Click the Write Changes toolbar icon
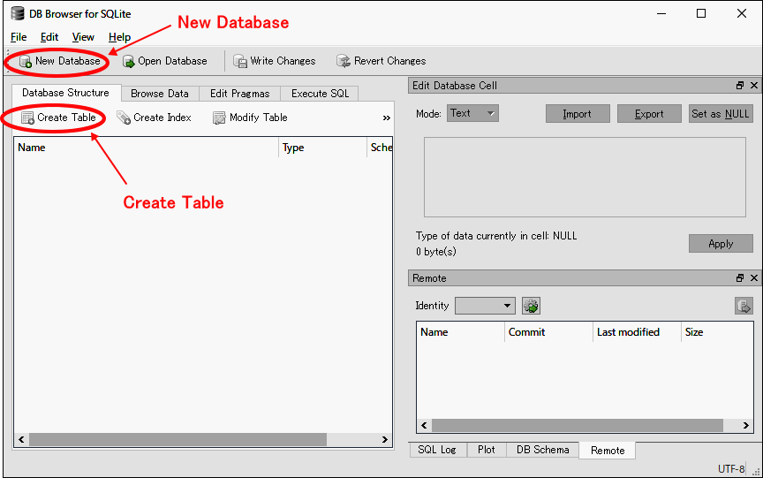Screen dimensions: 763x478 (x=240, y=62)
